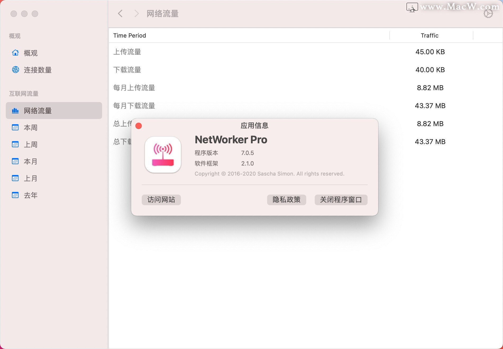This screenshot has width=503, height=349.
Task: Click the back navigation arrow
Action: coord(120,13)
